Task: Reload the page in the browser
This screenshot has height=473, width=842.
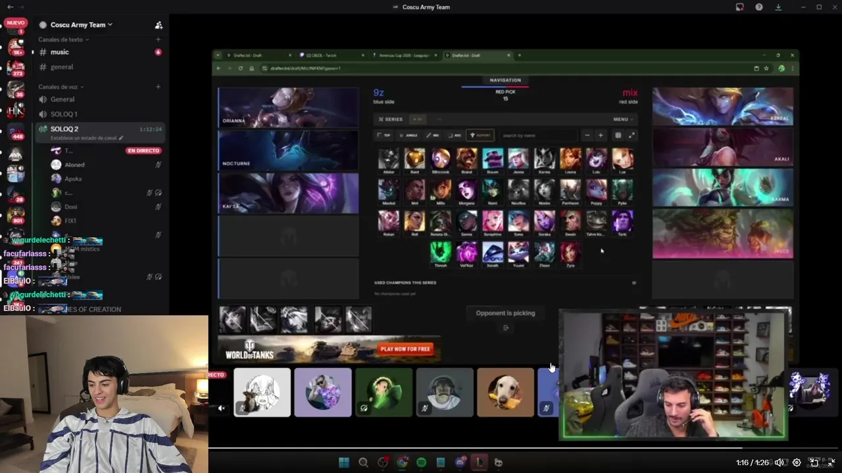Action: pos(240,68)
